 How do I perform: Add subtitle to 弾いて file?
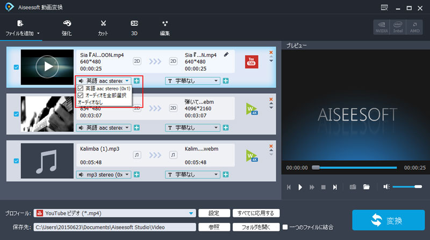coord(226,127)
